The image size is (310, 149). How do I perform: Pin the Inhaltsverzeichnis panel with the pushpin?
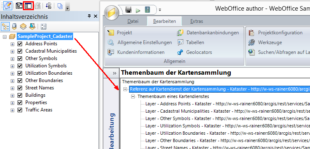pos(89,16)
